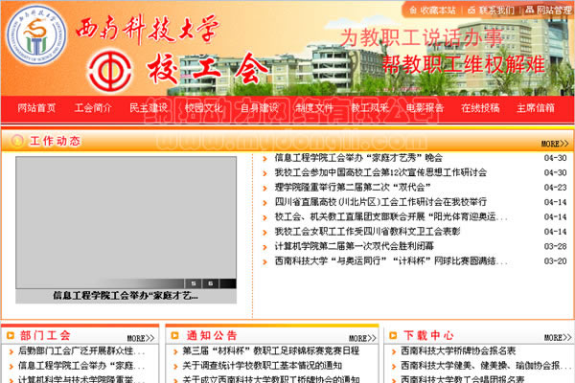Screen dimensions: 575x383
Task: Click date 04-23 in news list
Action: [x=555, y=188]
